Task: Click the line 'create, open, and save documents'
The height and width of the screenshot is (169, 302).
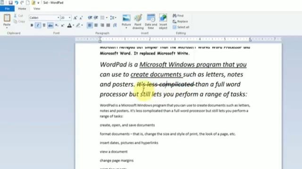Action: pyautogui.click(x=127, y=125)
